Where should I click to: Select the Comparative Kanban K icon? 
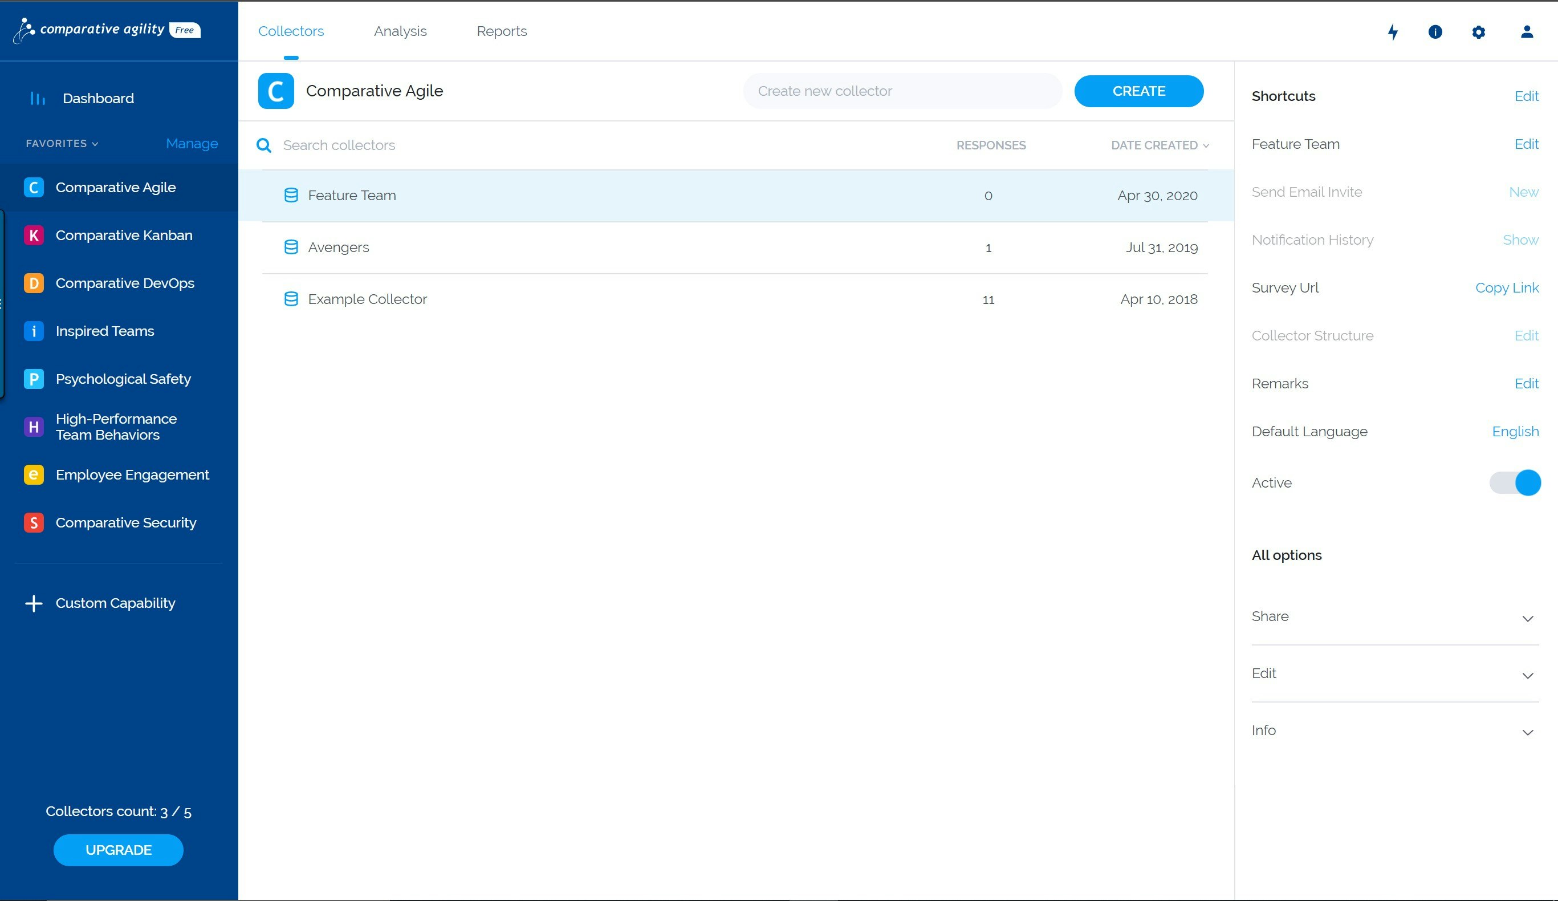pos(34,236)
